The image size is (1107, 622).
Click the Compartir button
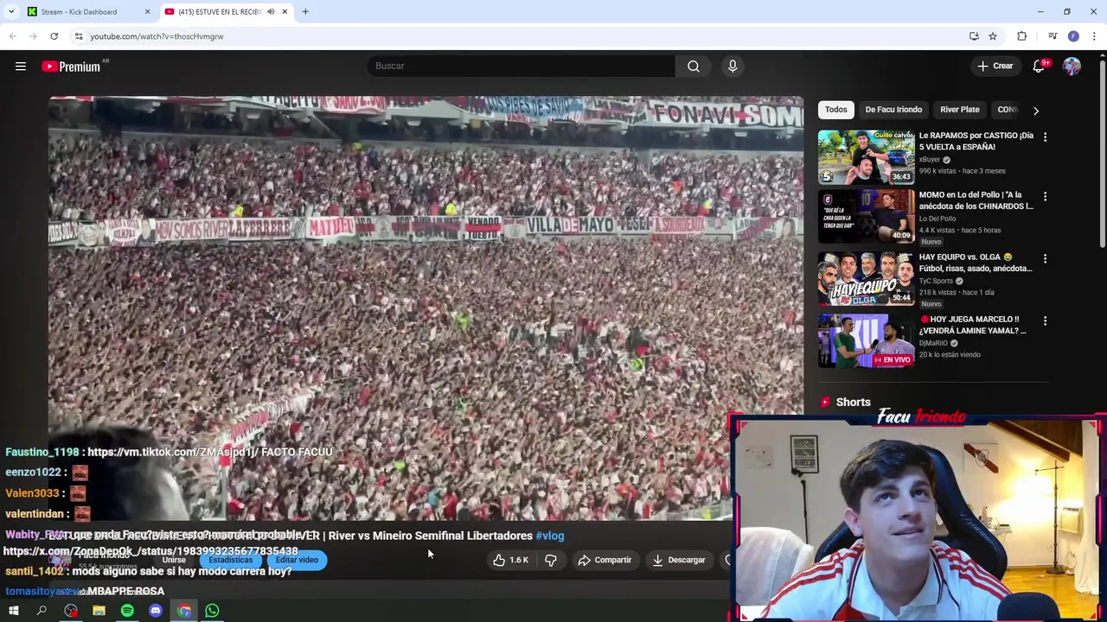(605, 560)
